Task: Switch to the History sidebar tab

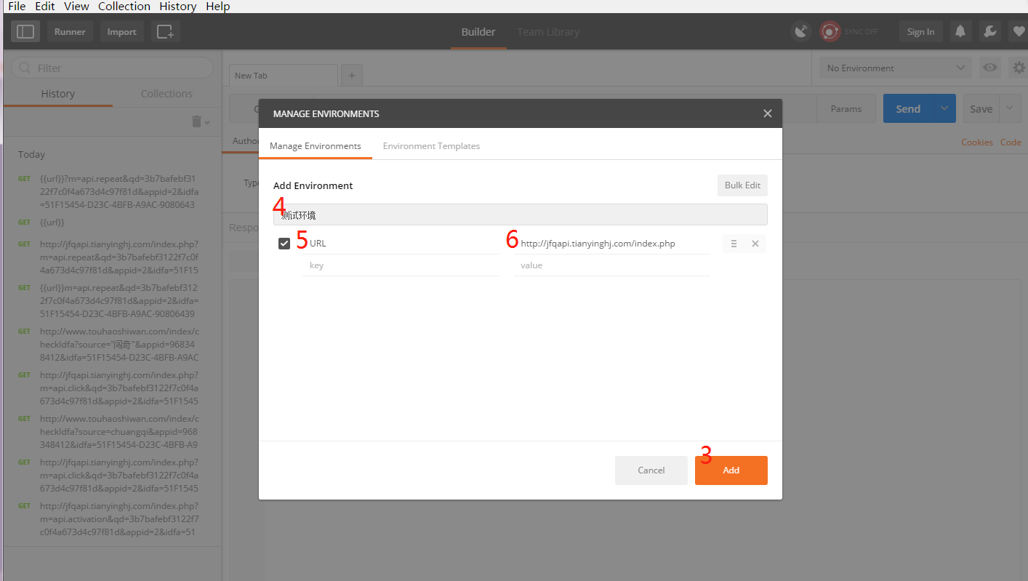Action: (58, 94)
